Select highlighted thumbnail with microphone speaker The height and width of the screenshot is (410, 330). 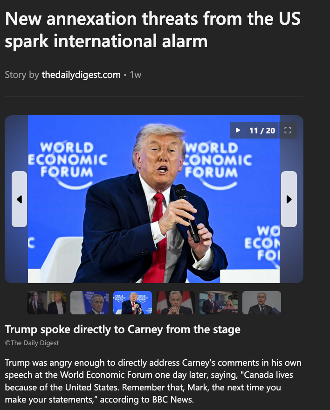[x=132, y=303]
